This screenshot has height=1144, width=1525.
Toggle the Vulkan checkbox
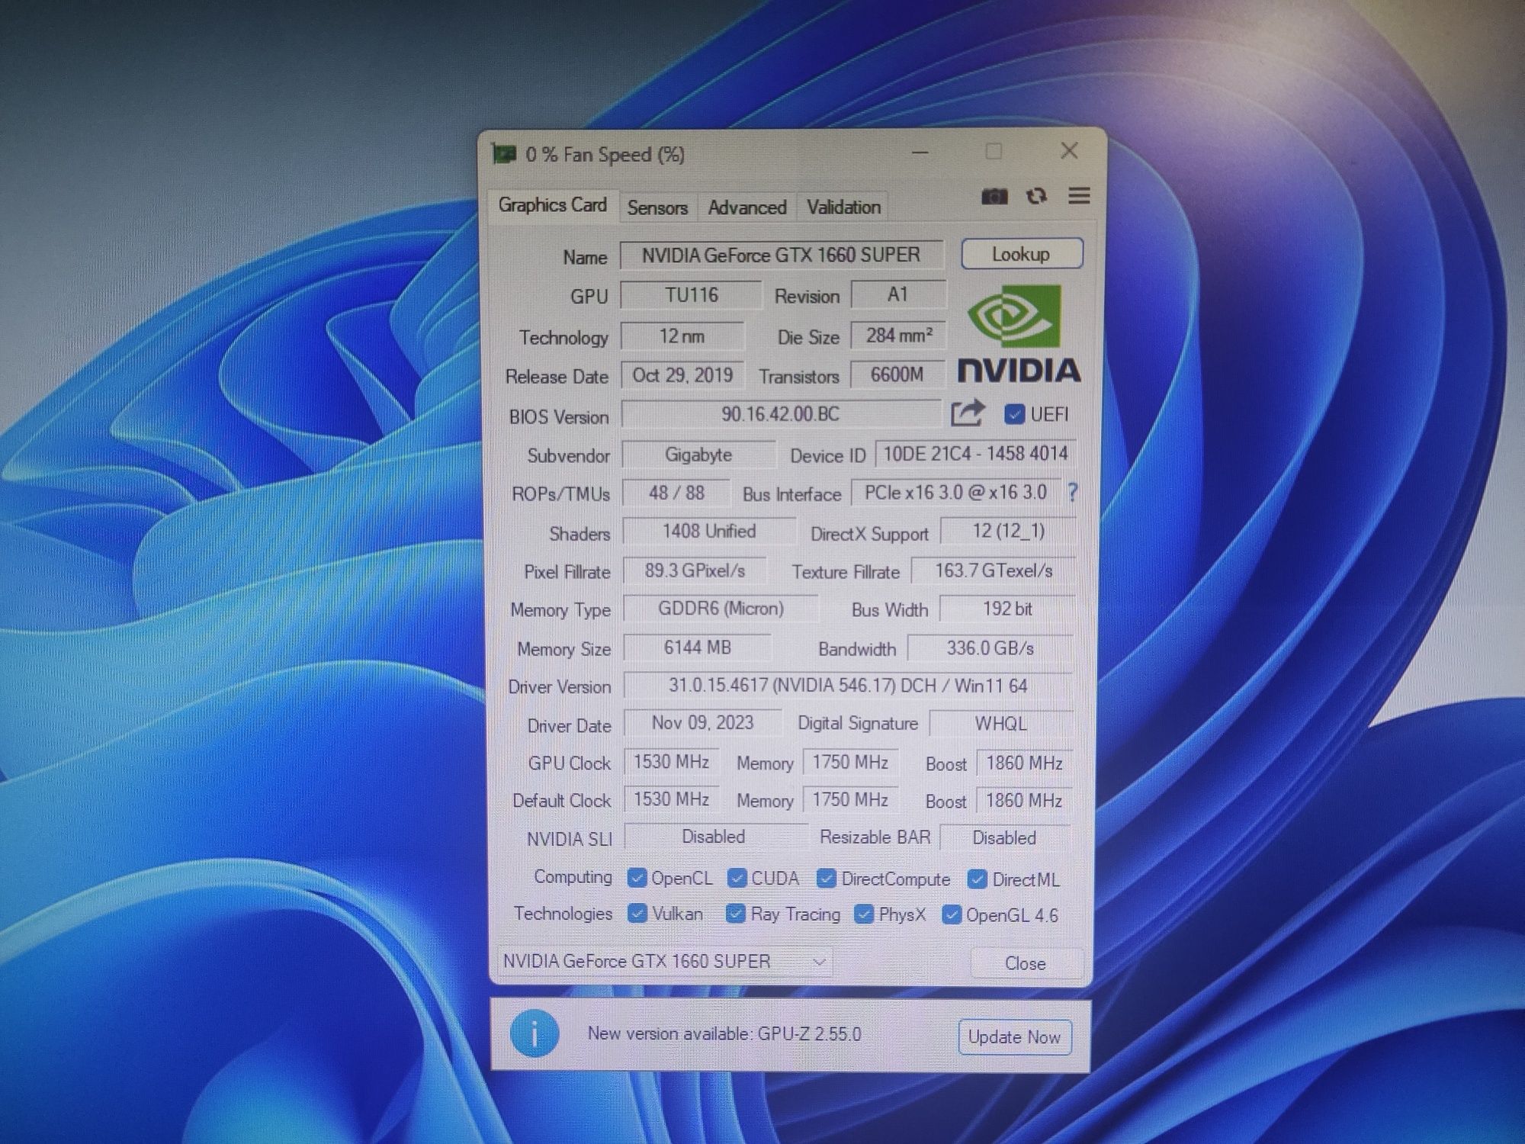click(x=637, y=913)
